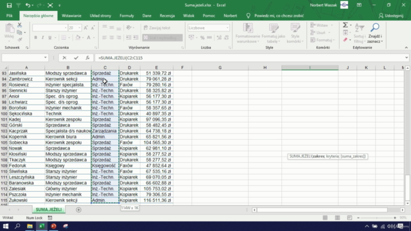Switch to the Dane tab
The image size is (411, 231).
tap(146, 15)
